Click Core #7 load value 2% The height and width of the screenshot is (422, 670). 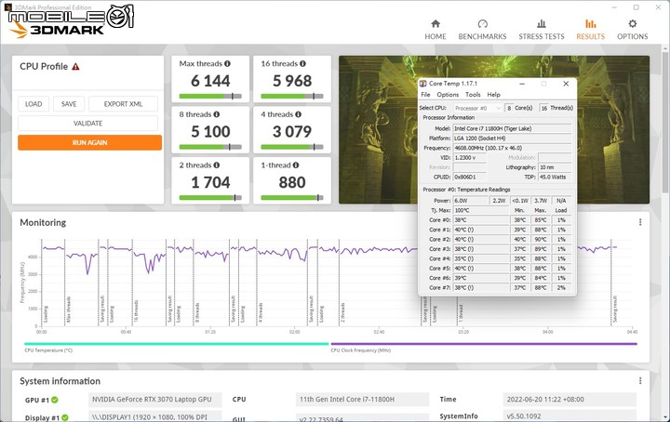click(x=561, y=287)
